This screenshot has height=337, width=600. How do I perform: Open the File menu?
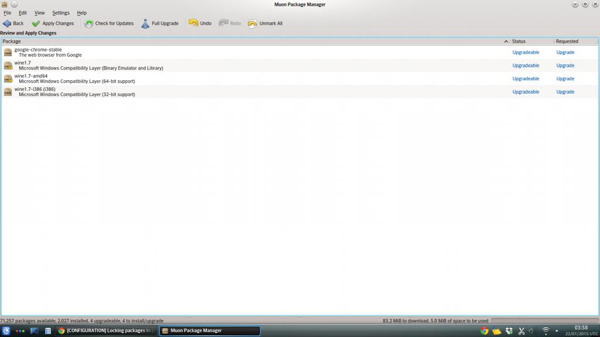(8, 13)
